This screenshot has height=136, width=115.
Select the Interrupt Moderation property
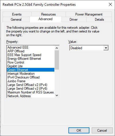(x=31, y=74)
